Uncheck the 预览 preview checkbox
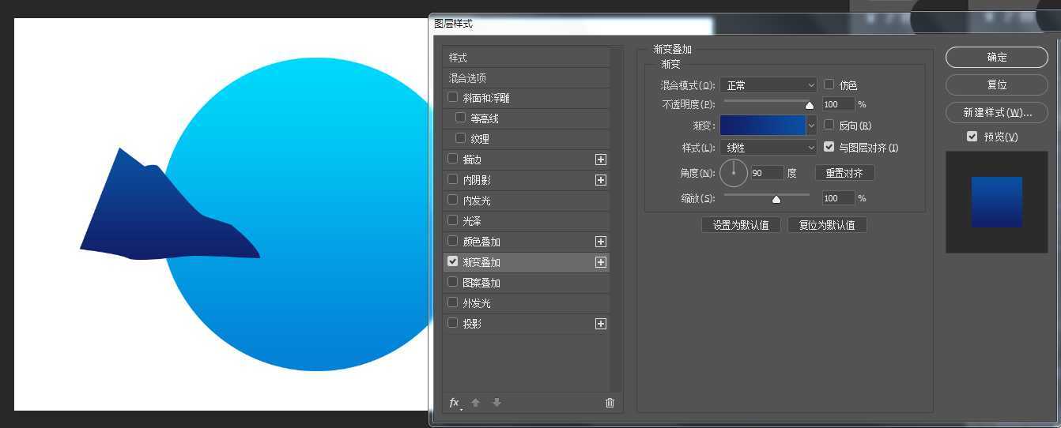The width and height of the screenshot is (1061, 428). click(x=972, y=137)
